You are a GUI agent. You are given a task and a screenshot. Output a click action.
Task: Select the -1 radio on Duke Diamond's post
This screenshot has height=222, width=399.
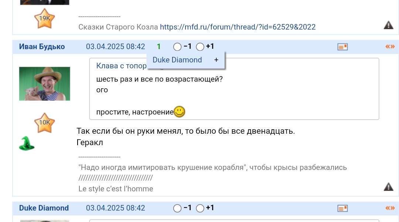pos(177,208)
